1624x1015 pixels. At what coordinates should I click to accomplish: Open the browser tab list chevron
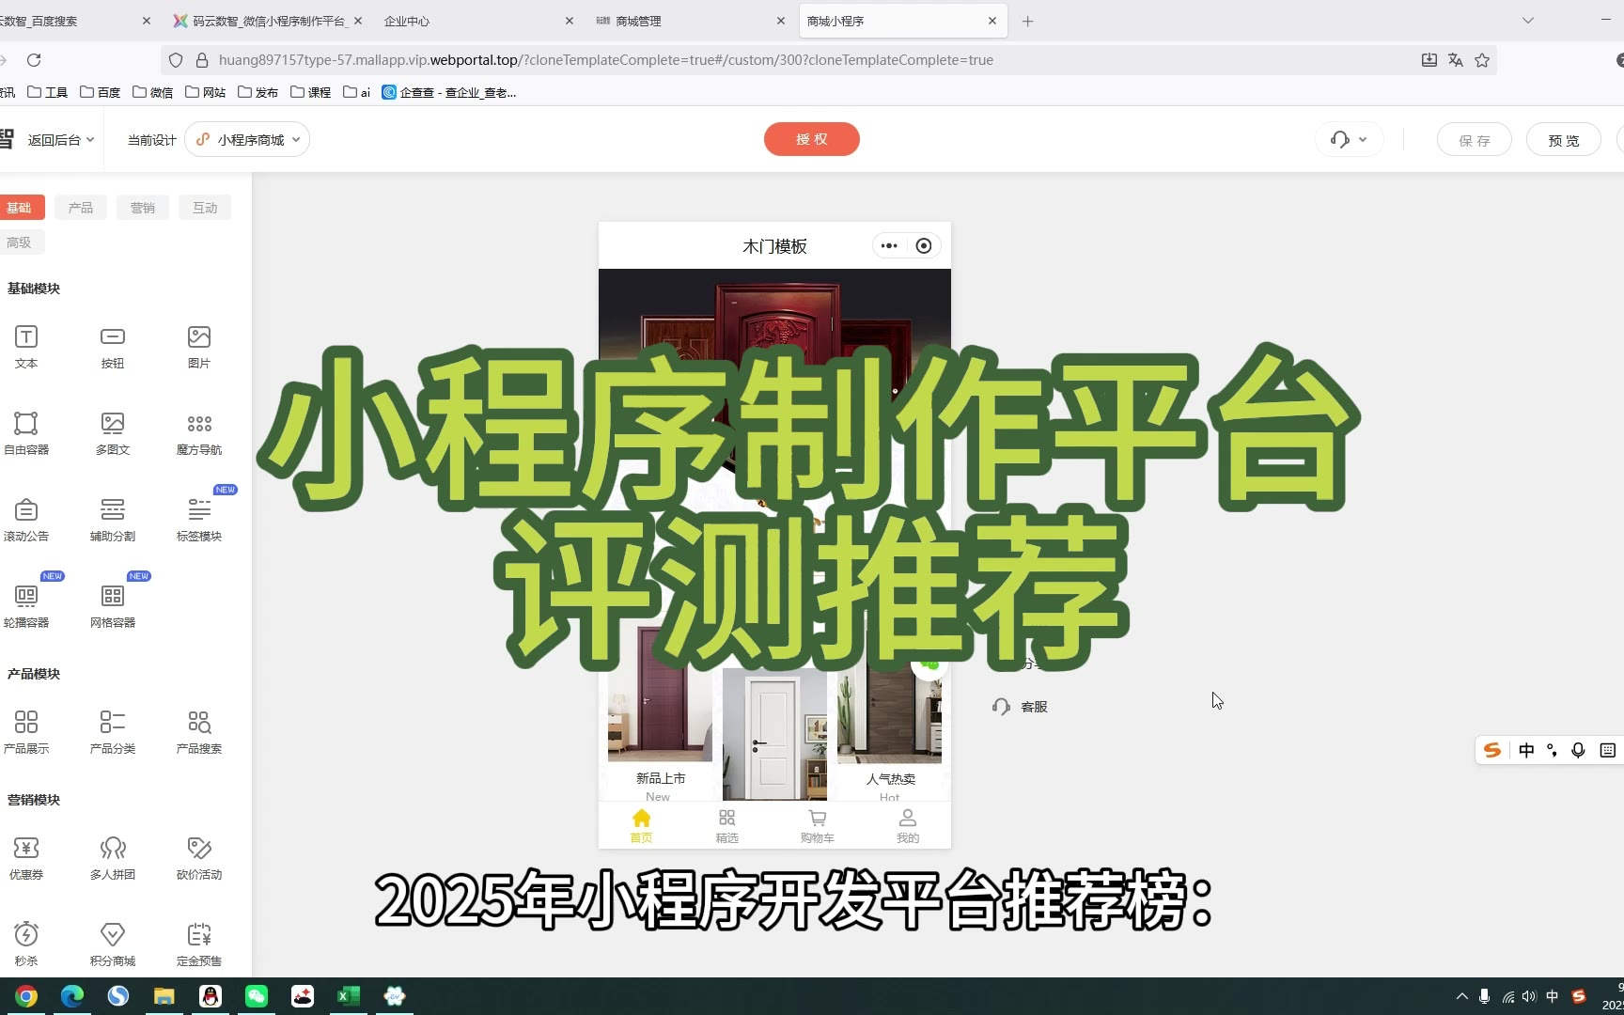tap(1528, 21)
